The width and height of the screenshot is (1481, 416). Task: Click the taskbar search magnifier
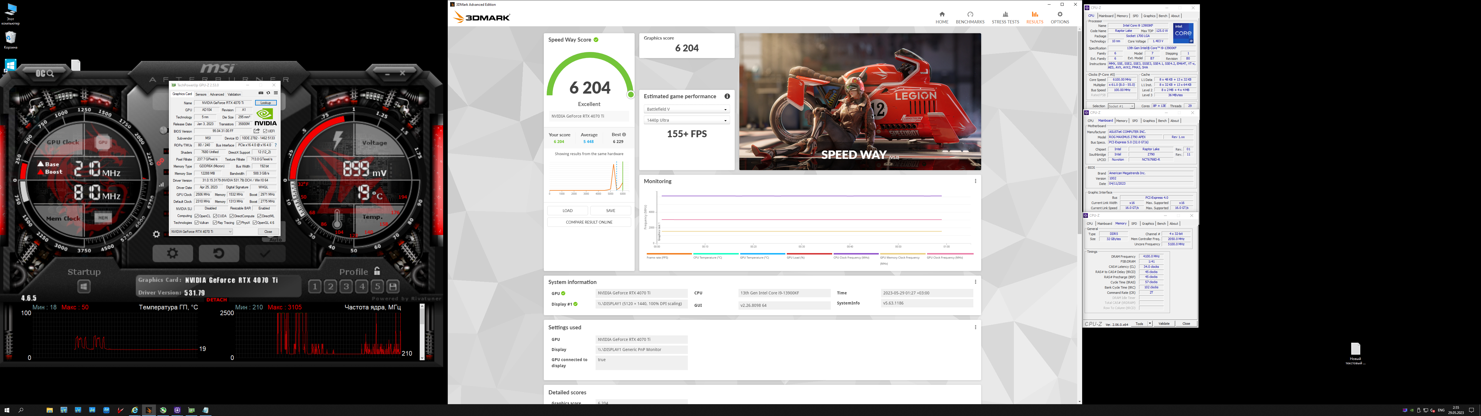pyautogui.click(x=21, y=410)
